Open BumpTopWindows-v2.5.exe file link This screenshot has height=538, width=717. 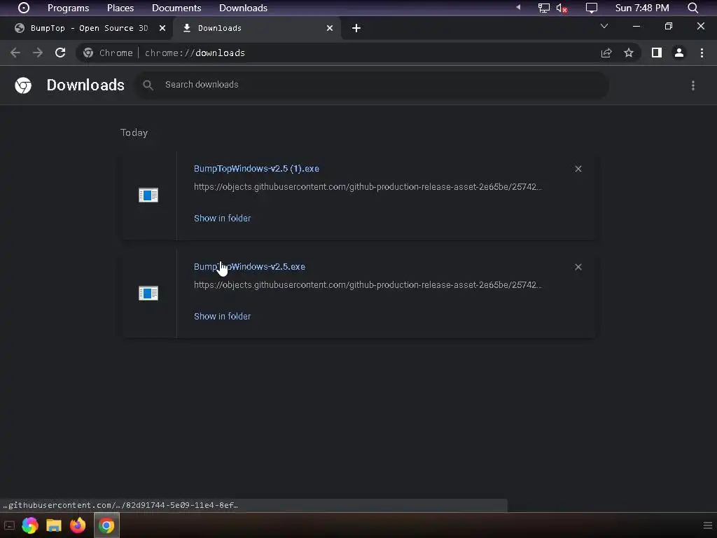(x=249, y=266)
